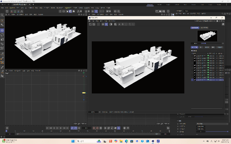231x144 pixels.
Task: Click go to start of animation button
Action: click(x=47, y=128)
